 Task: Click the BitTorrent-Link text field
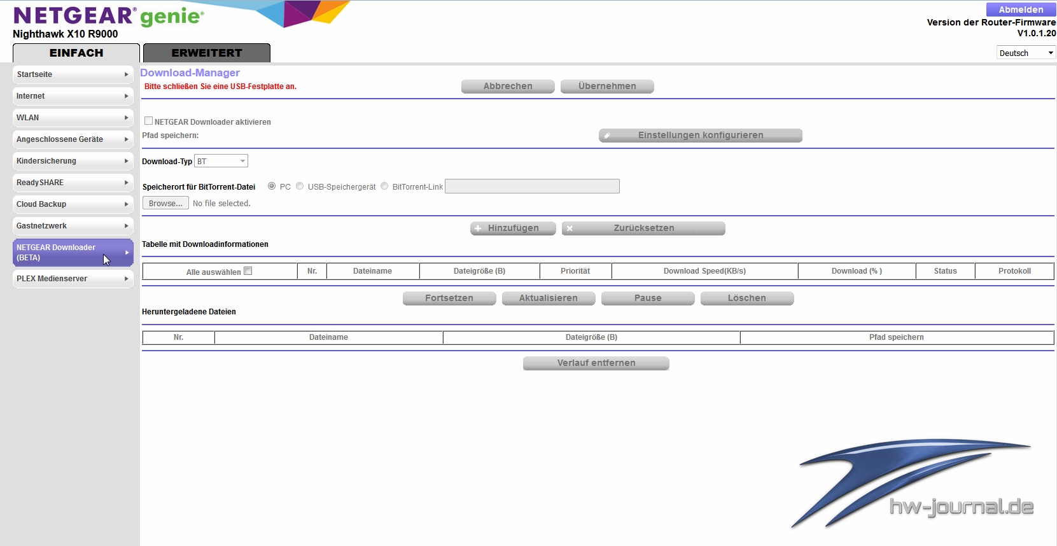click(532, 186)
